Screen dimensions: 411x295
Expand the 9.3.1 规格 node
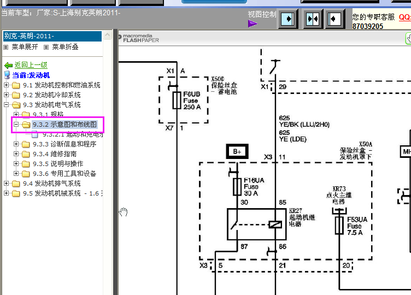tap(16, 114)
